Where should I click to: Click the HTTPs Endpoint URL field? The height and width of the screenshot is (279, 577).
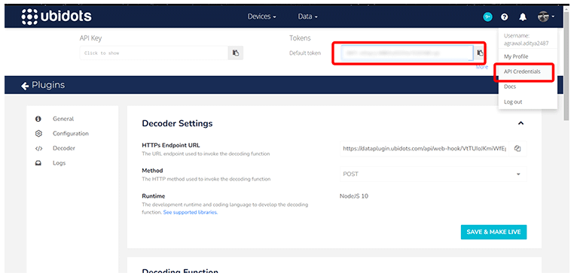click(x=424, y=148)
